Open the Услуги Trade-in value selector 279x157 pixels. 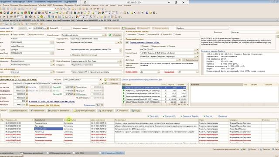tap(159, 72)
